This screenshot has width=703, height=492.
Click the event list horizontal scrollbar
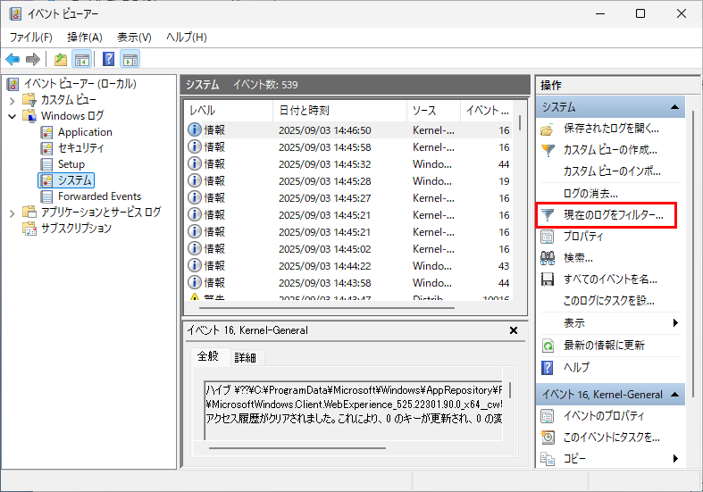click(x=327, y=308)
